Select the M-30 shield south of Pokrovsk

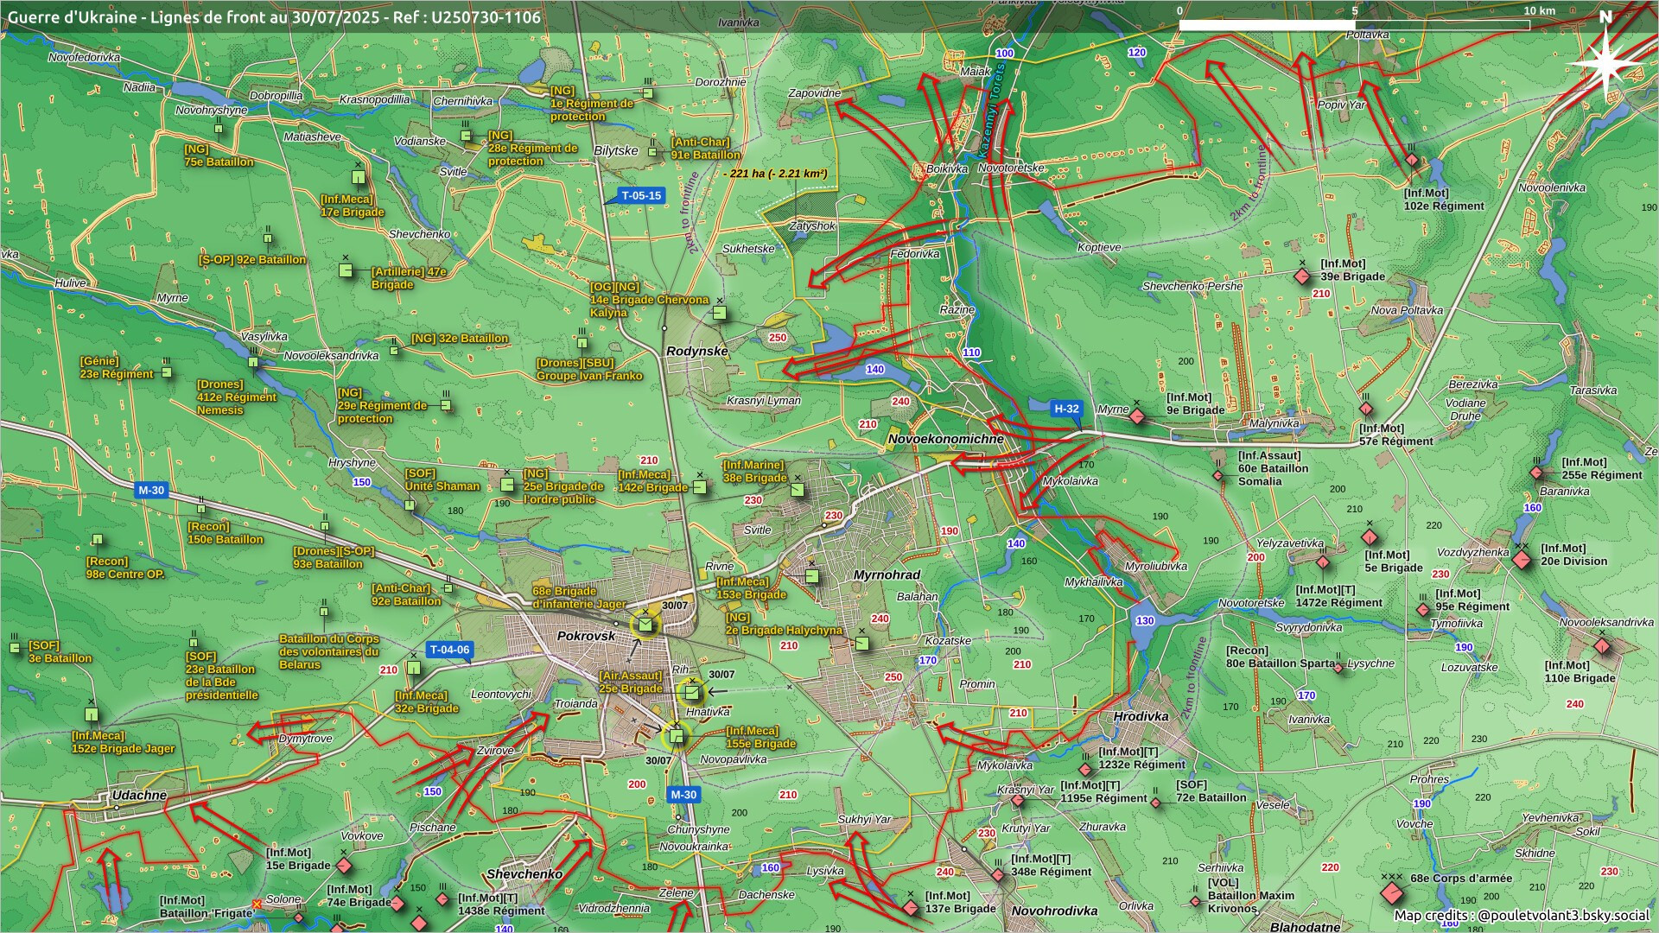(x=683, y=795)
